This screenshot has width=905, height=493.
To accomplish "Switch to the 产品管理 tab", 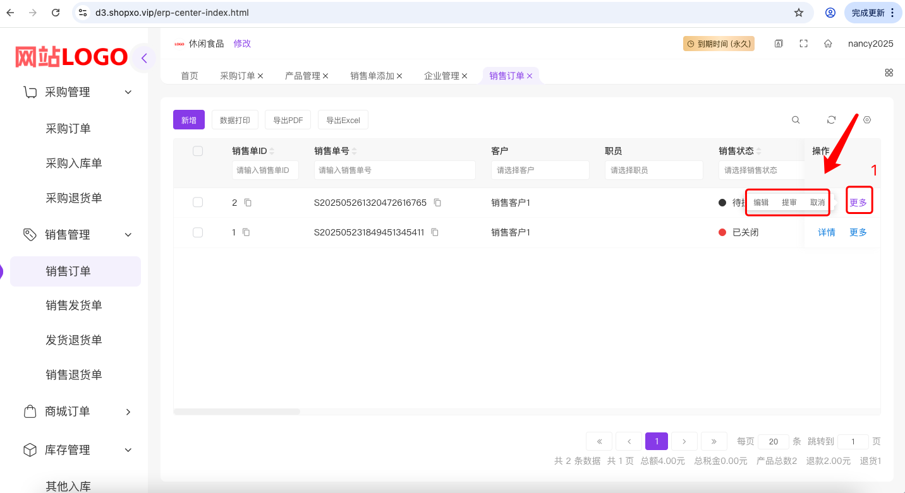I will coord(303,76).
